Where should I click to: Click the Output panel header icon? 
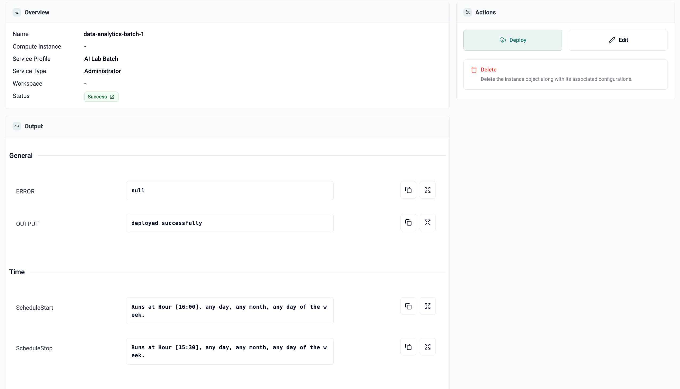(x=17, y=126)
